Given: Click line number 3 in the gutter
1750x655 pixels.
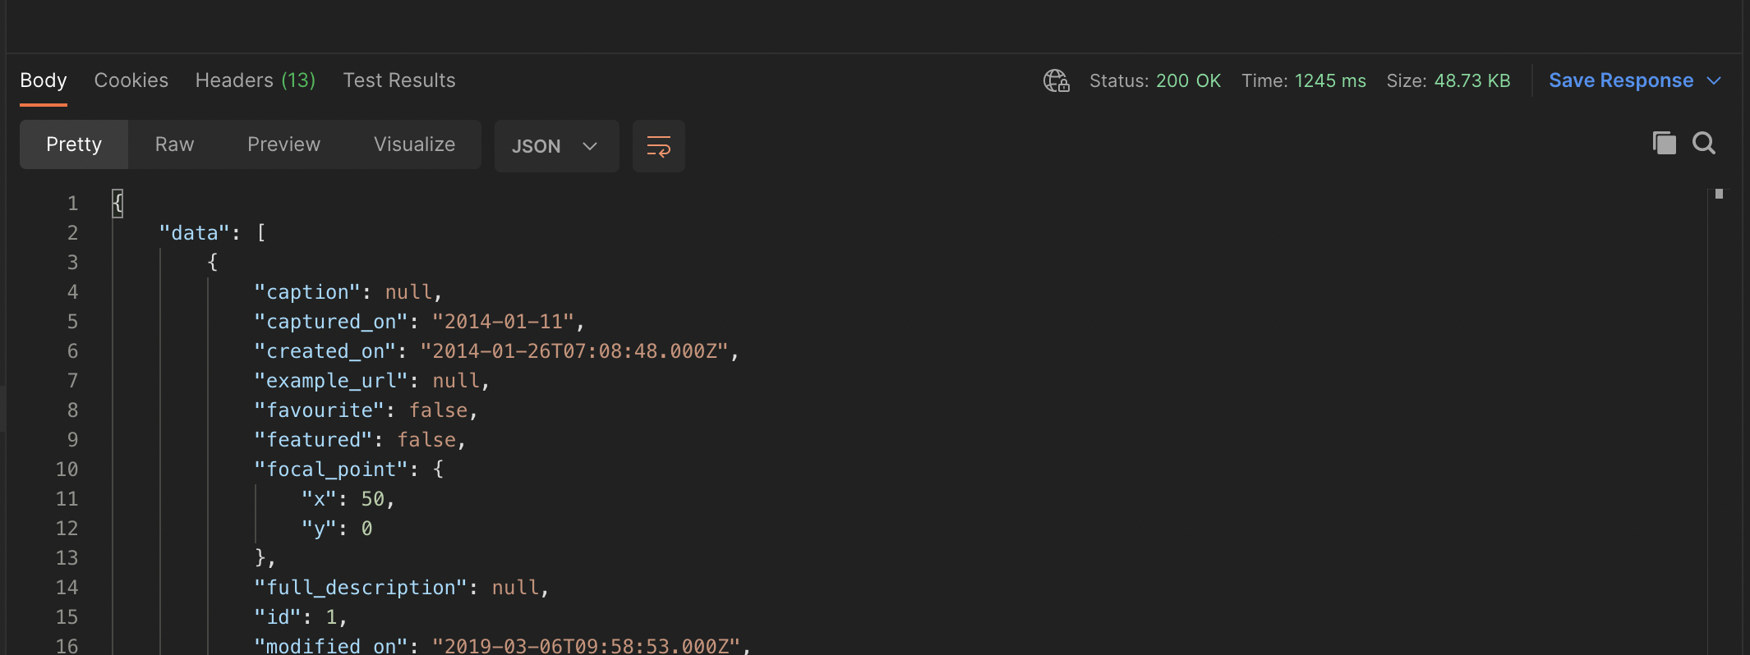Looking at the screenshot, I should coord(72,263).
